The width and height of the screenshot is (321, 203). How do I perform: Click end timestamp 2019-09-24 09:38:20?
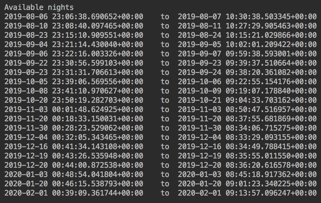247,72
